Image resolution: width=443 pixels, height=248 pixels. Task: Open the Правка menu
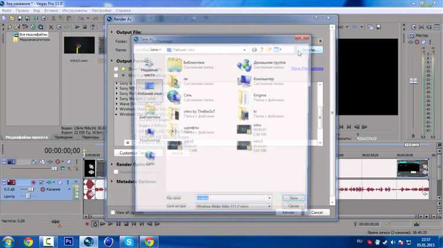tap(22, 11)
